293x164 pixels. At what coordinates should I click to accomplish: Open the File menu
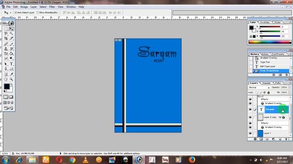pos(8,7)
